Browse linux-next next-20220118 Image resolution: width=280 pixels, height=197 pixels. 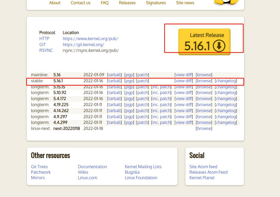pyautogui.click(x=204, y=128)
